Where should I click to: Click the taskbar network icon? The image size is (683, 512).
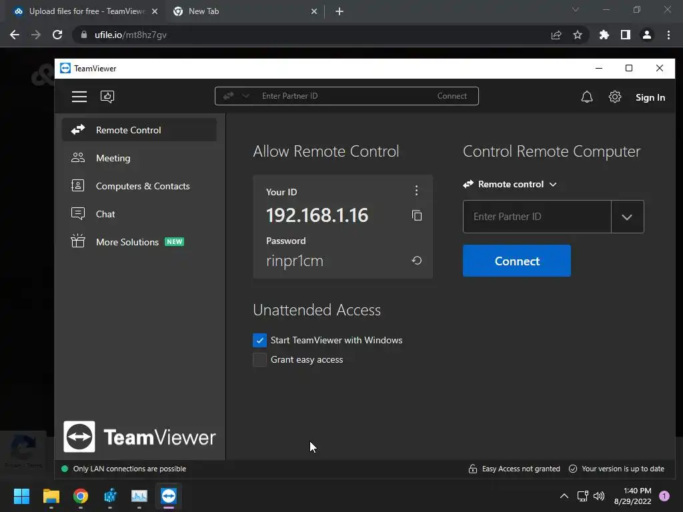click(x=582, y=496)
